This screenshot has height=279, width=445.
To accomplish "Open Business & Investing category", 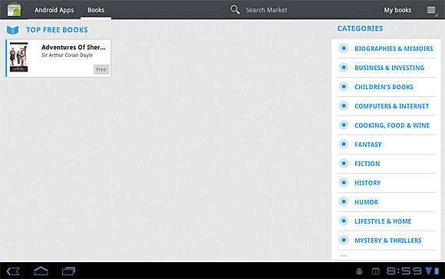I will [390, 68].
